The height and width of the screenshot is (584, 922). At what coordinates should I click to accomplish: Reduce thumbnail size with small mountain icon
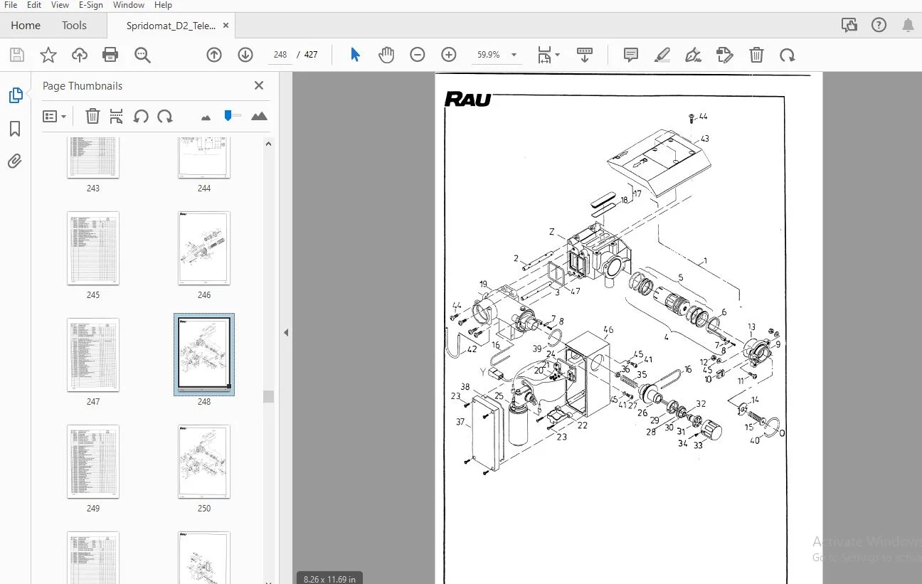206,117
